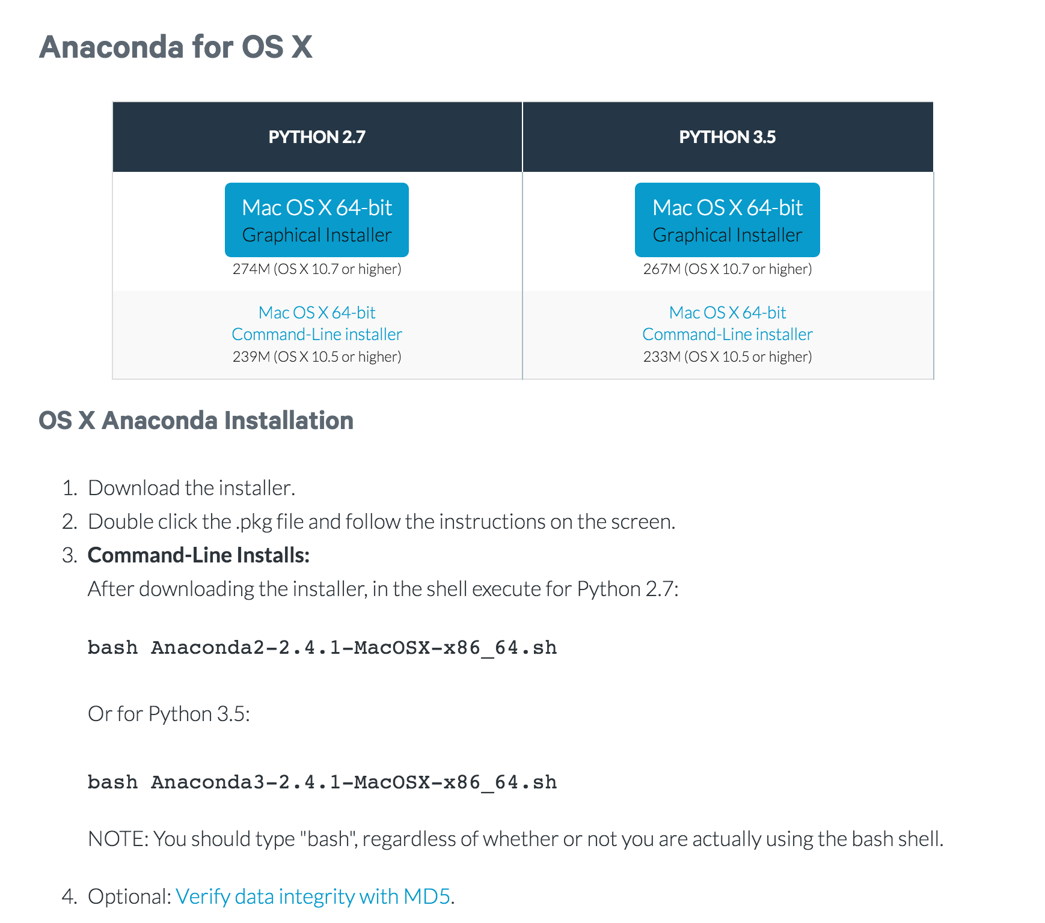This screenshot has width=1045, height=923.
Task: Download Python 3.5 Mac Graphical Installer
Action: (x=728, y=220)
